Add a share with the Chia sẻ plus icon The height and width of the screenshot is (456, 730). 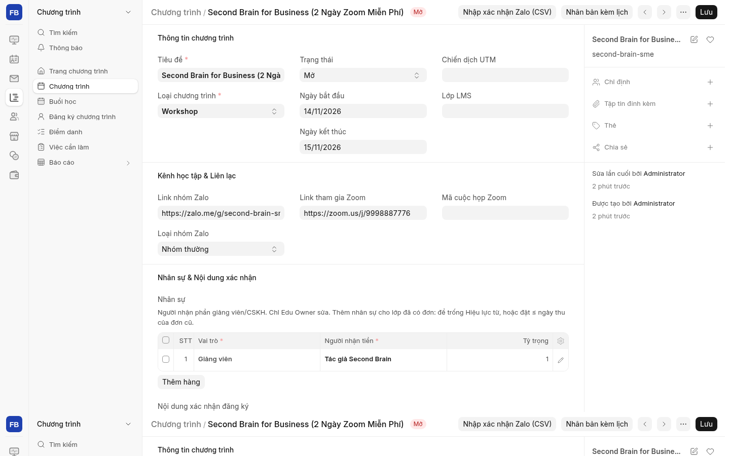tap(710, 147)
